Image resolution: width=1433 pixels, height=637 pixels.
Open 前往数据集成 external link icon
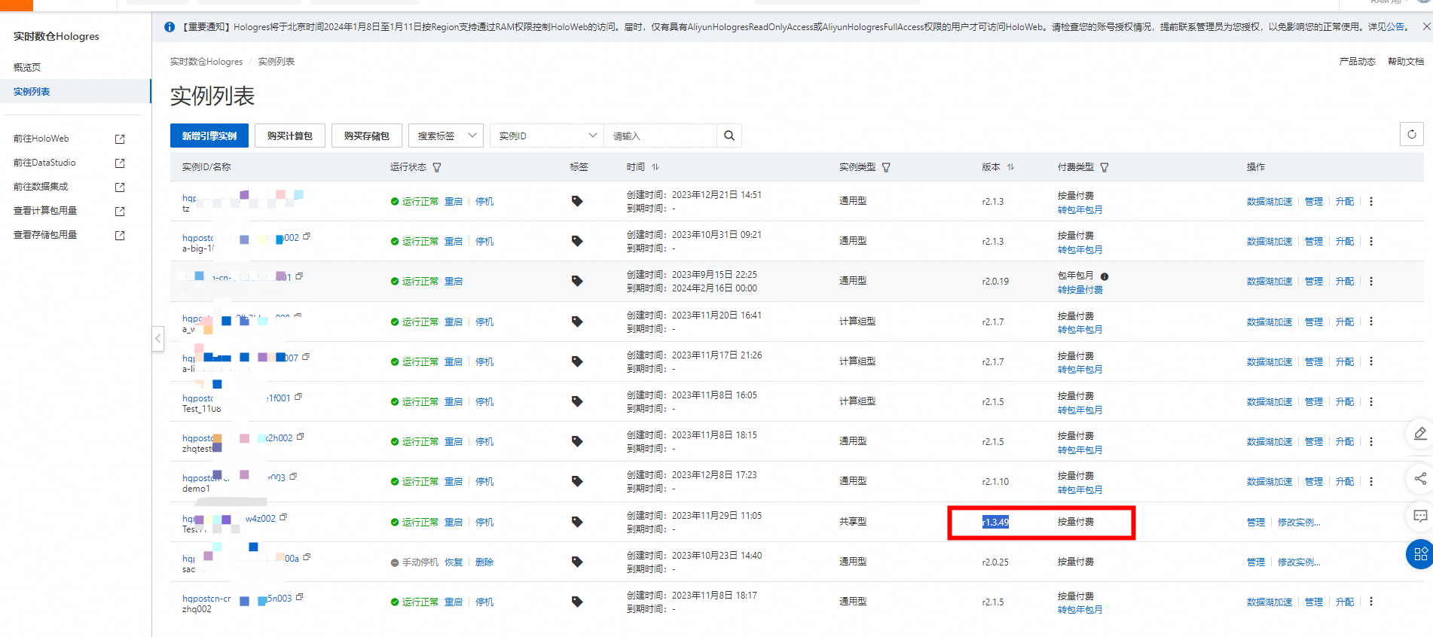(120, 187)
